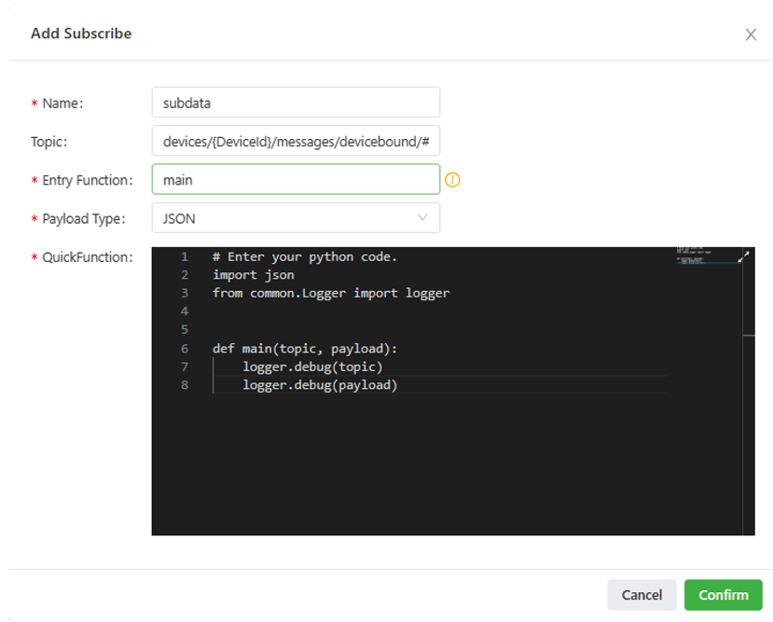This screenshot has height=622, width=773.
Task: Open the Payload Type dropdown
Action: pos(295,218)
